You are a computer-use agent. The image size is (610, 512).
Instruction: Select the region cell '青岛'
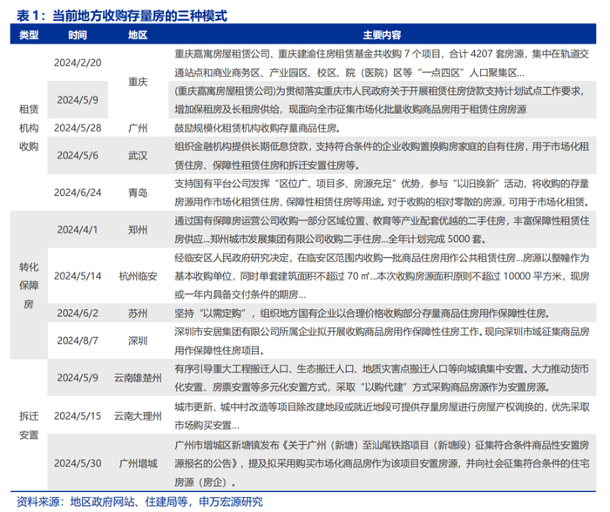tap(138, 192)
